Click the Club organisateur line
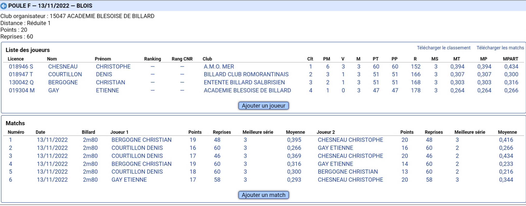 click(x=77, y=16)
